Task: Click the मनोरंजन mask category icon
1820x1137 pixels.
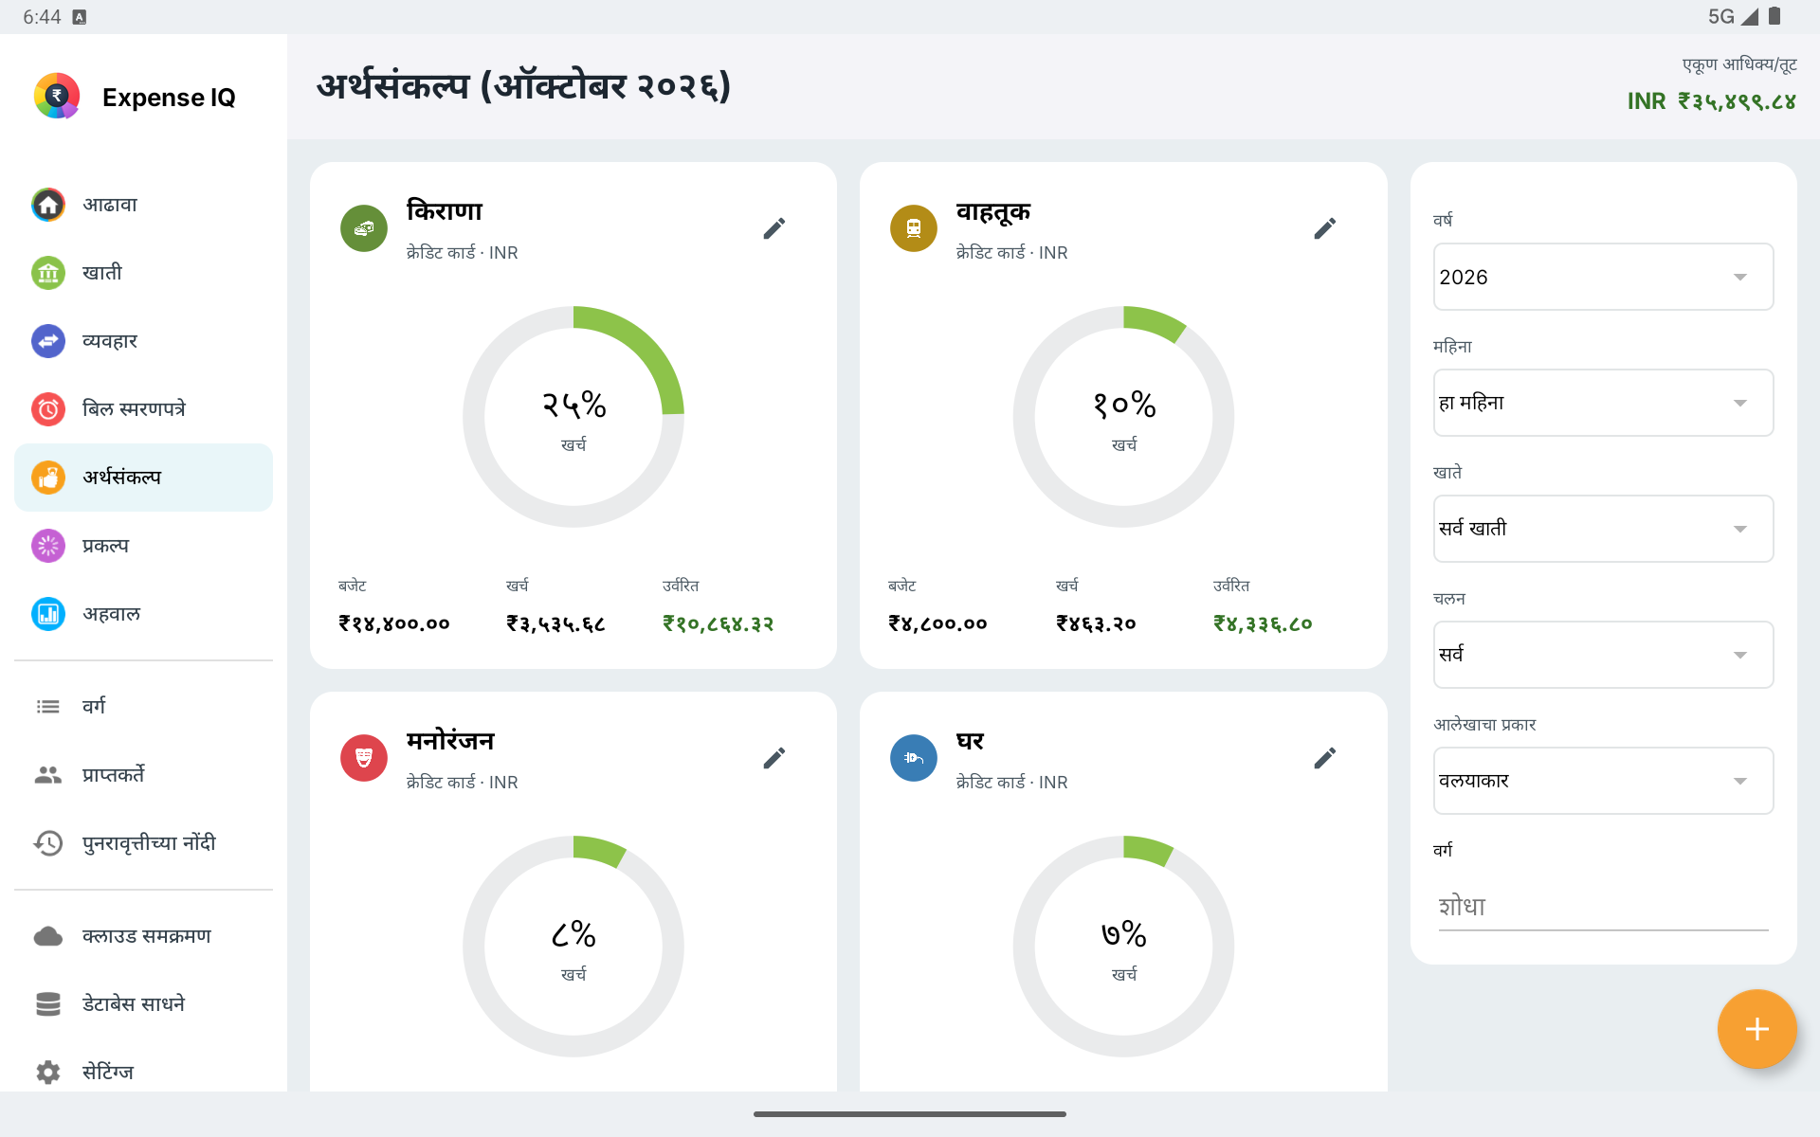Action: (364, 758)
